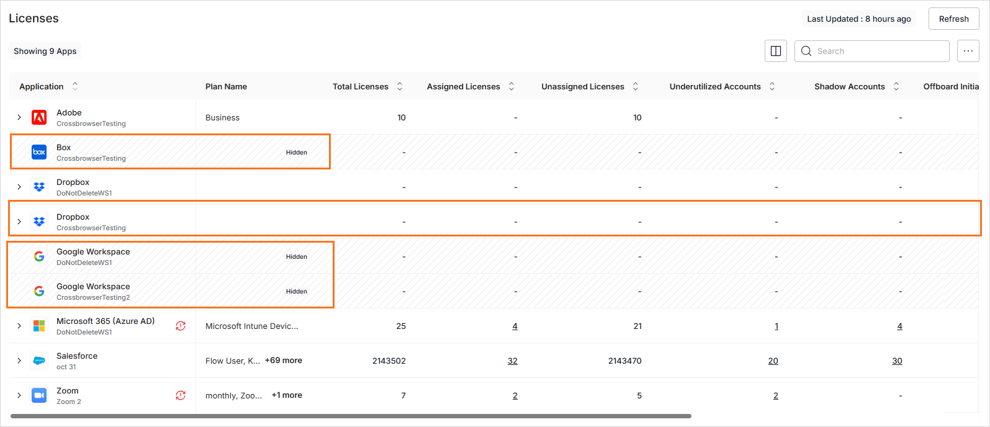Open Zoom underutilized accounts count 2
Image resolution: width=990 pixels, height=427 pixels.
point(776,395)
